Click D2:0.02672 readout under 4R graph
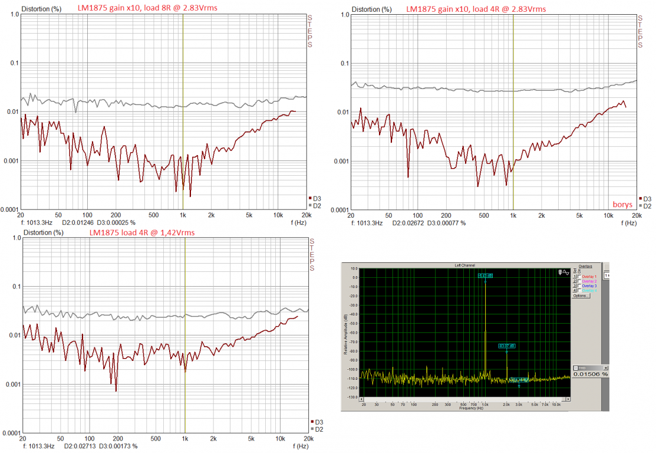656x453 pixels. [408, 223]
